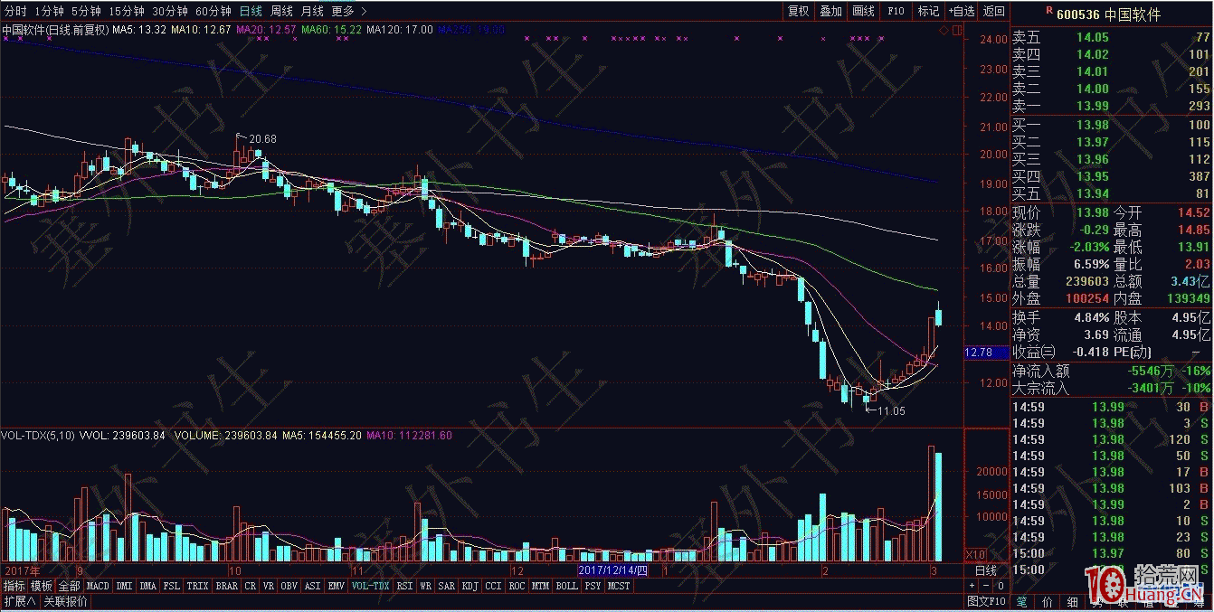Click the 20.68 high price label
1214x612 pixels.
click(x=262, y=138)
